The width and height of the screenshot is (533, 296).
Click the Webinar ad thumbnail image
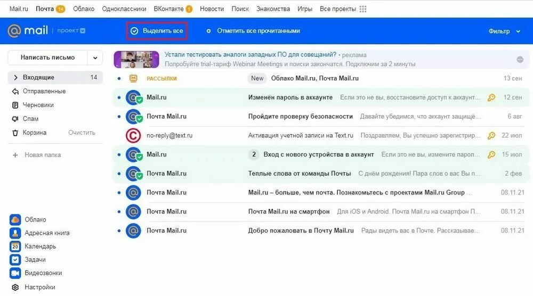tap(136, 60)
